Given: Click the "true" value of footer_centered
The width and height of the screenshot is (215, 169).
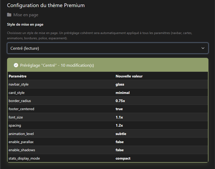Looking at the screenshot, I should click(x=119, y=109).
